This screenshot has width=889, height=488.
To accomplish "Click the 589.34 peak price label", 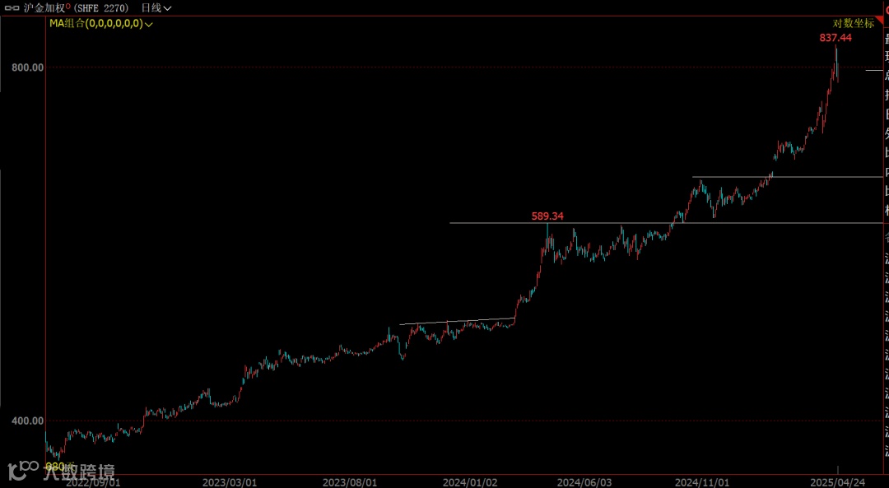I will [x=547, y=216].
